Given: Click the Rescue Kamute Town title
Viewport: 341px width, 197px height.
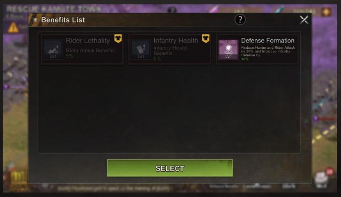Looking at the screenshot, I should pos(54,9).
